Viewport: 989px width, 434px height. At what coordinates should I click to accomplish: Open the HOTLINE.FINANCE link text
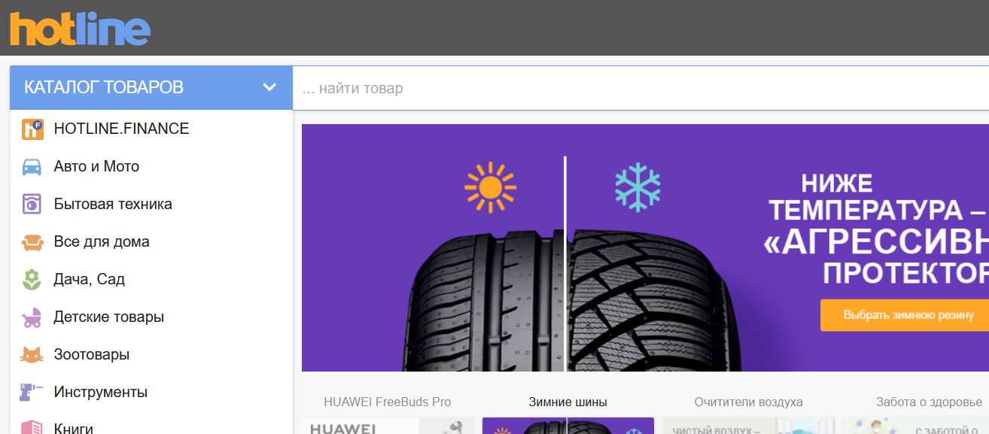point(121,129)
